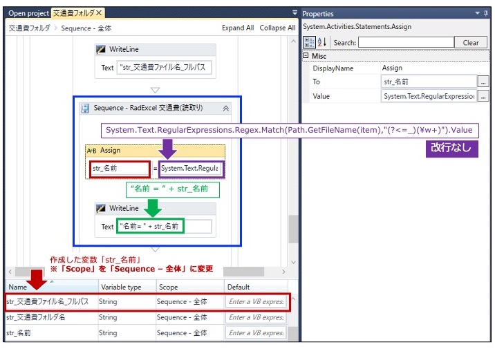The height and width of the screenshot is (349, 495).
Task: Click the Variable type column header
Action: point(127,287)
